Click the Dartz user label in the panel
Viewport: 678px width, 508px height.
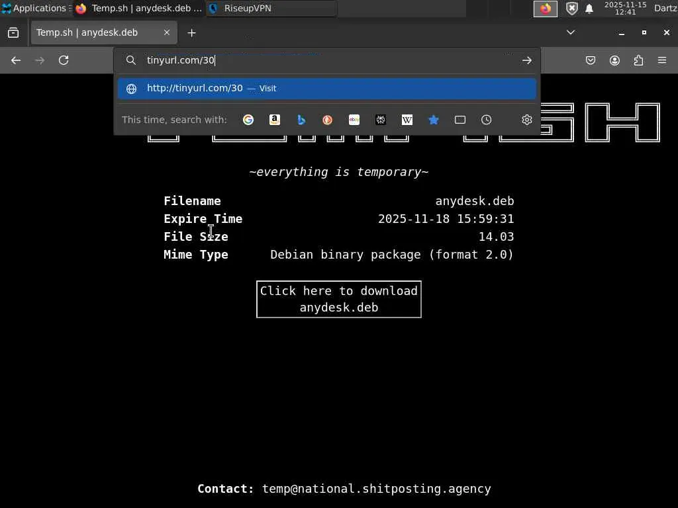coord(665,8)
